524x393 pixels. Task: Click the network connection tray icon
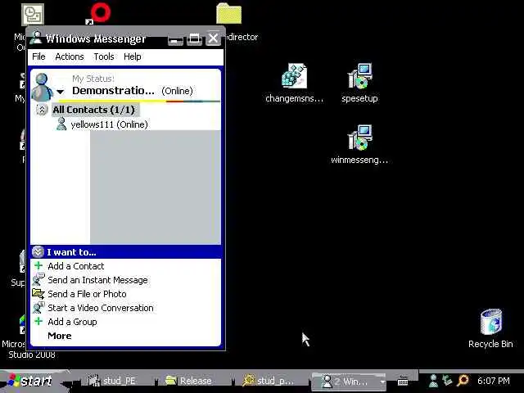[447, 380]
